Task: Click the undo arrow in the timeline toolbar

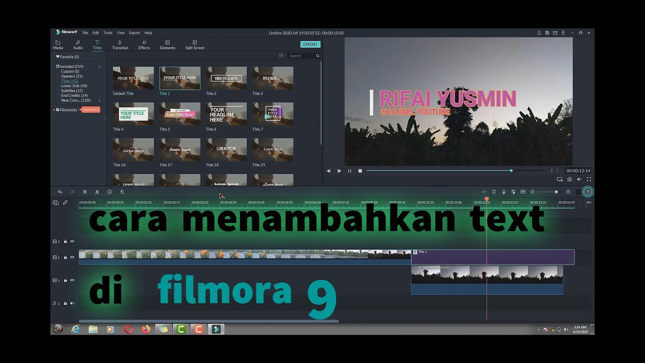Action: pyautogui.click(x=60, y=192)
